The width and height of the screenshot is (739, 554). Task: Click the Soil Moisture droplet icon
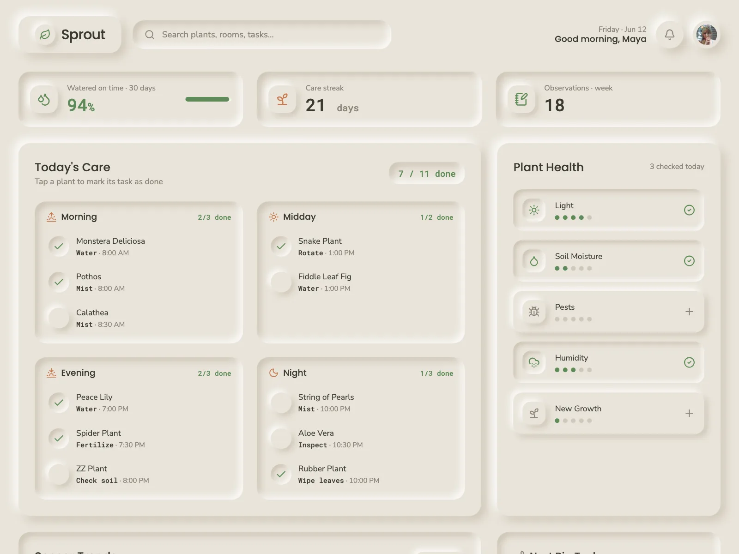(534, 261)
